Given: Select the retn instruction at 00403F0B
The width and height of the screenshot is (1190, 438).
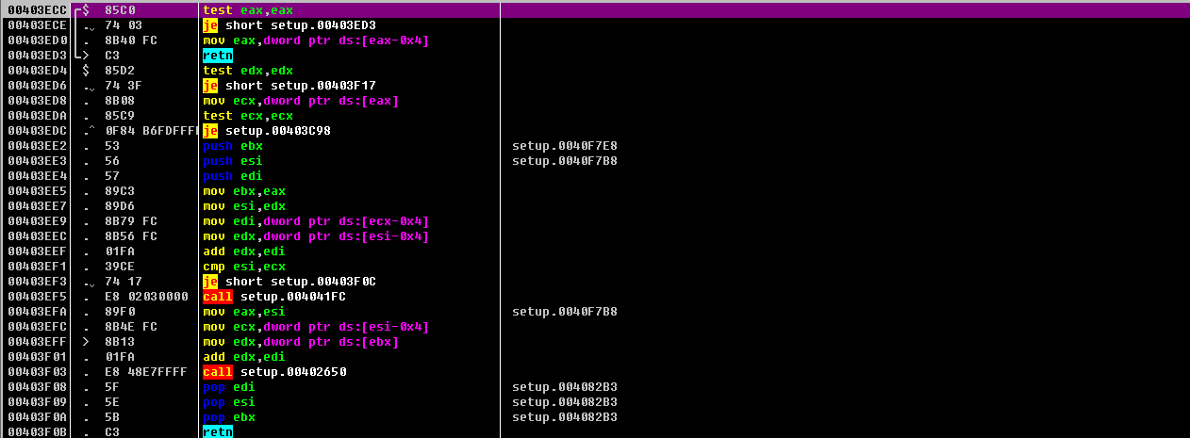Looking at the screenshot, I should [218, 432].
